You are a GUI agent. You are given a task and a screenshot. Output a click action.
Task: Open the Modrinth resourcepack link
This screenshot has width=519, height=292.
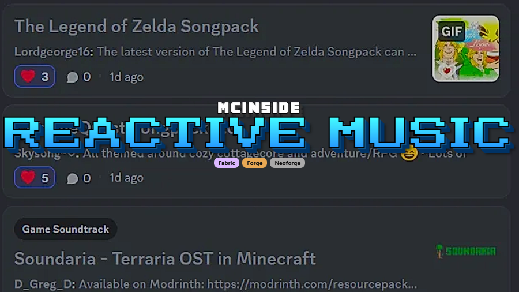tap(312, 284)
